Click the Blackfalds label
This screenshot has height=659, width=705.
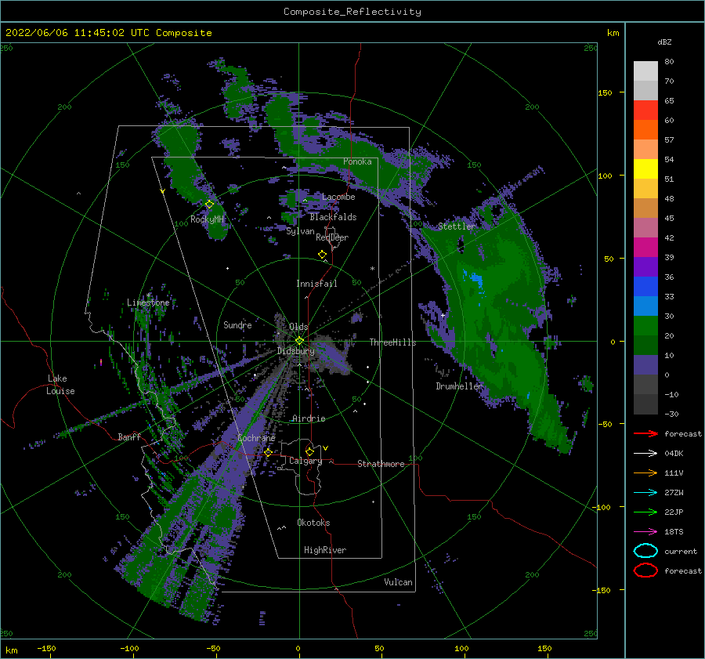point(333,217)
